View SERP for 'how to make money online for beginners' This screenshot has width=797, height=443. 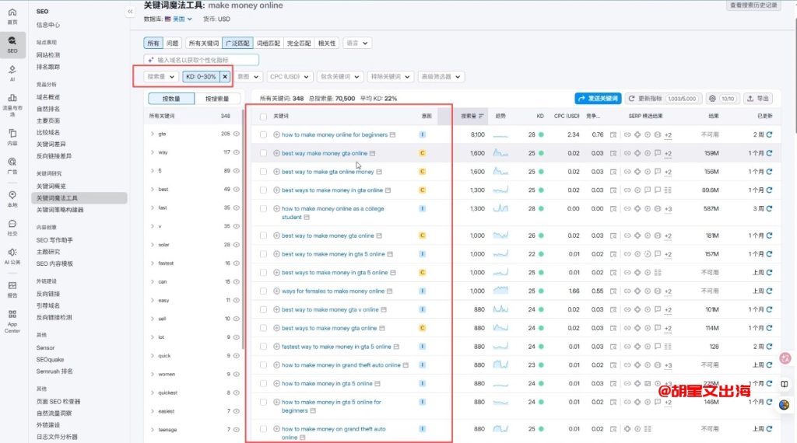point(613,135)
